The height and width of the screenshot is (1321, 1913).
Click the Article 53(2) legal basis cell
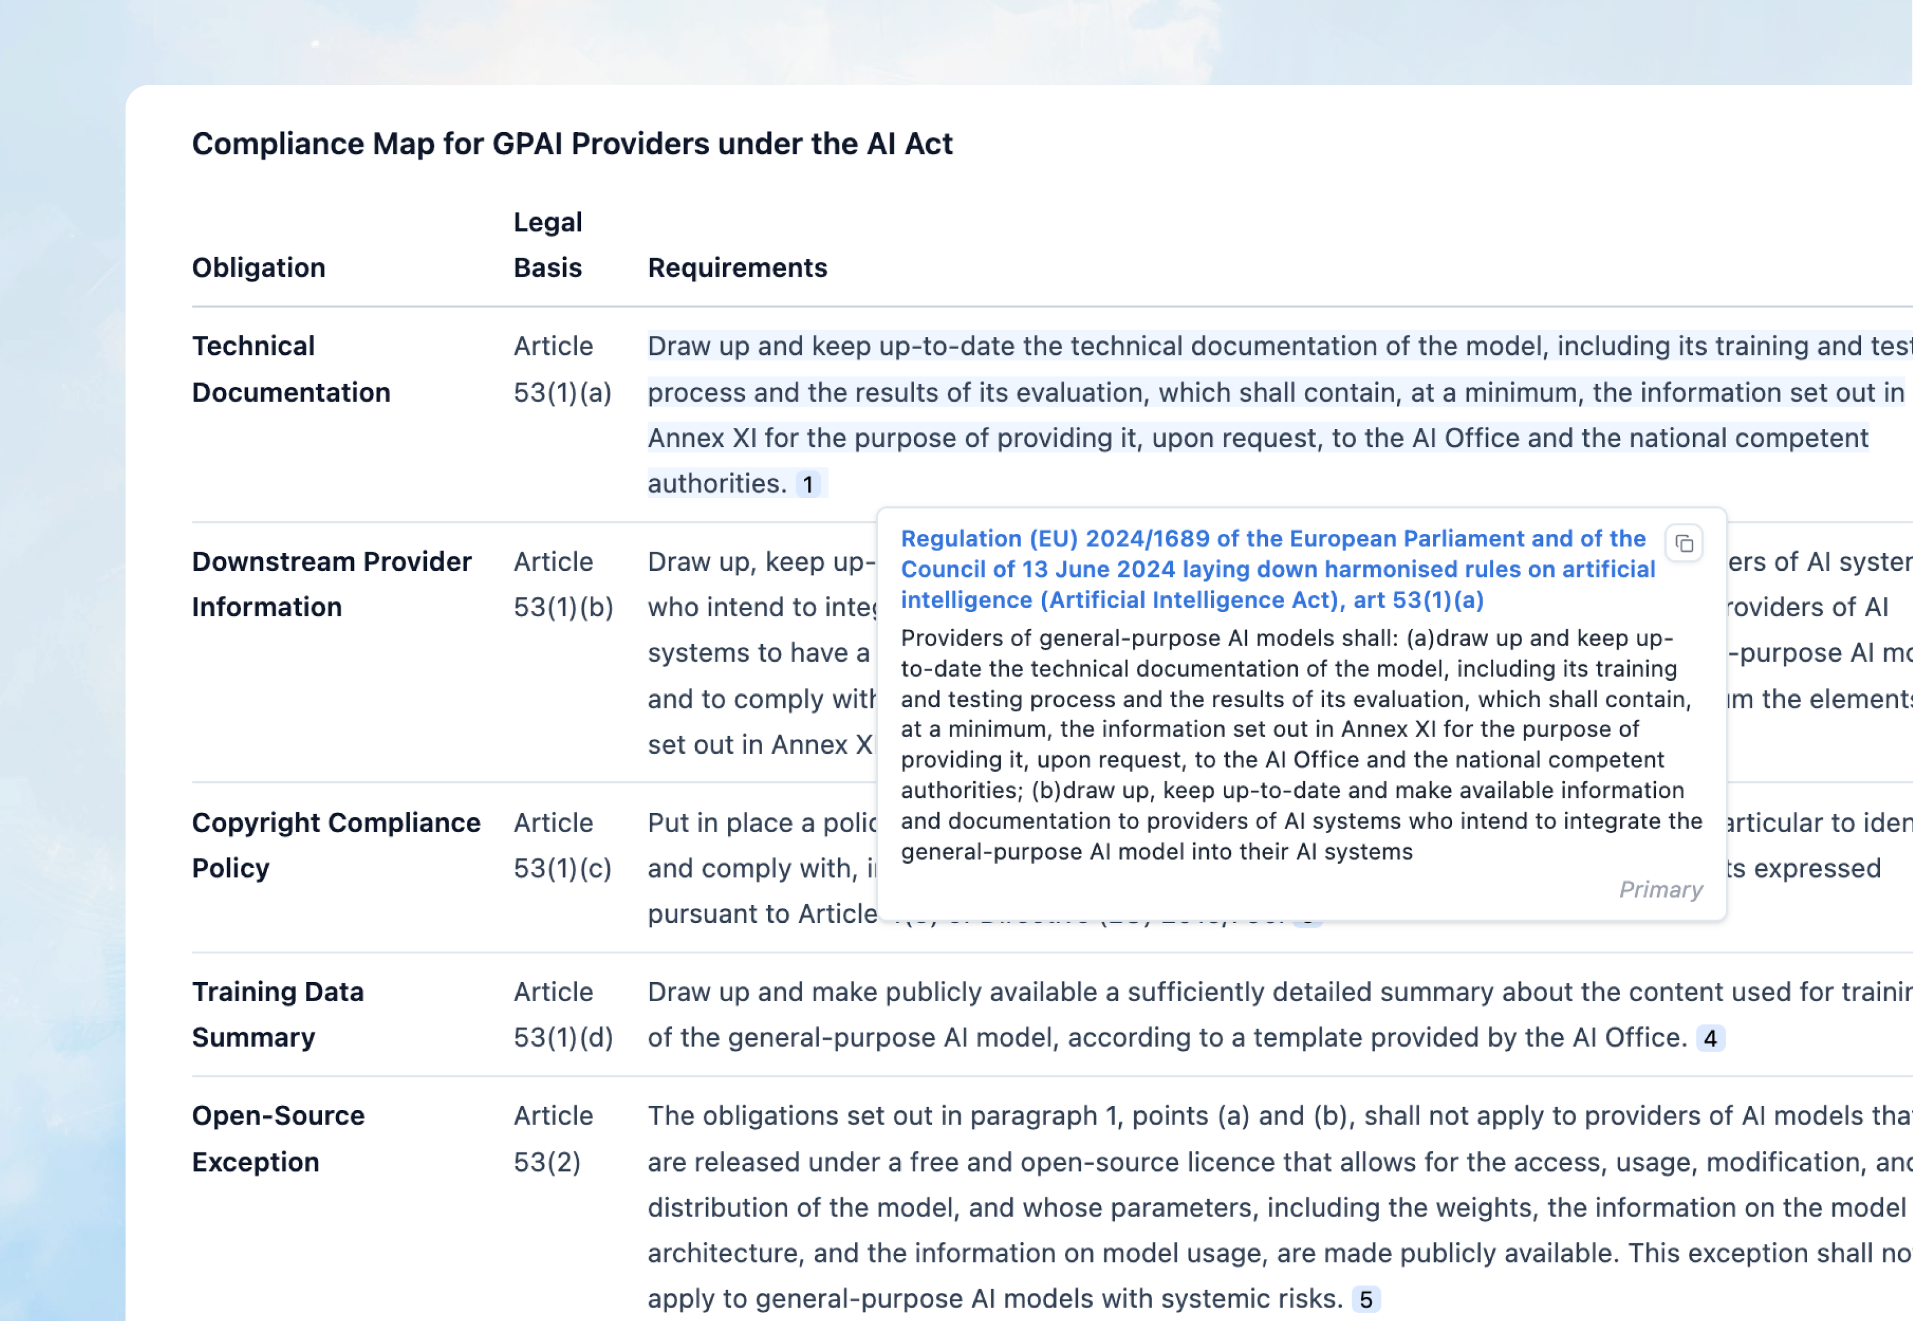pyautogui.click(x=552, y=1138)
